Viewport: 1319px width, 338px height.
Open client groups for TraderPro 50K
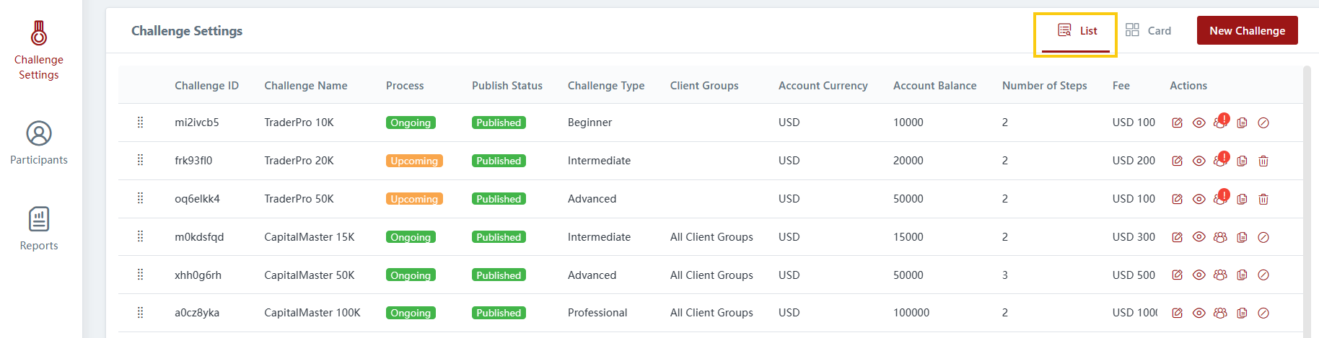point(1220,200)
